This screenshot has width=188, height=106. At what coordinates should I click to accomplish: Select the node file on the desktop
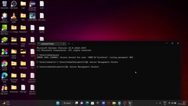tap(42, 5)
